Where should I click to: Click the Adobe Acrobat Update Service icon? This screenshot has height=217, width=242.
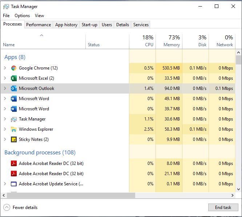click(x=14, y=184)
